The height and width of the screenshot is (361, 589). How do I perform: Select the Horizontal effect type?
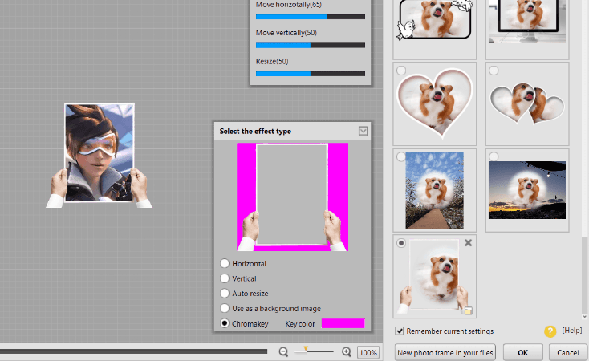(224, 263)
